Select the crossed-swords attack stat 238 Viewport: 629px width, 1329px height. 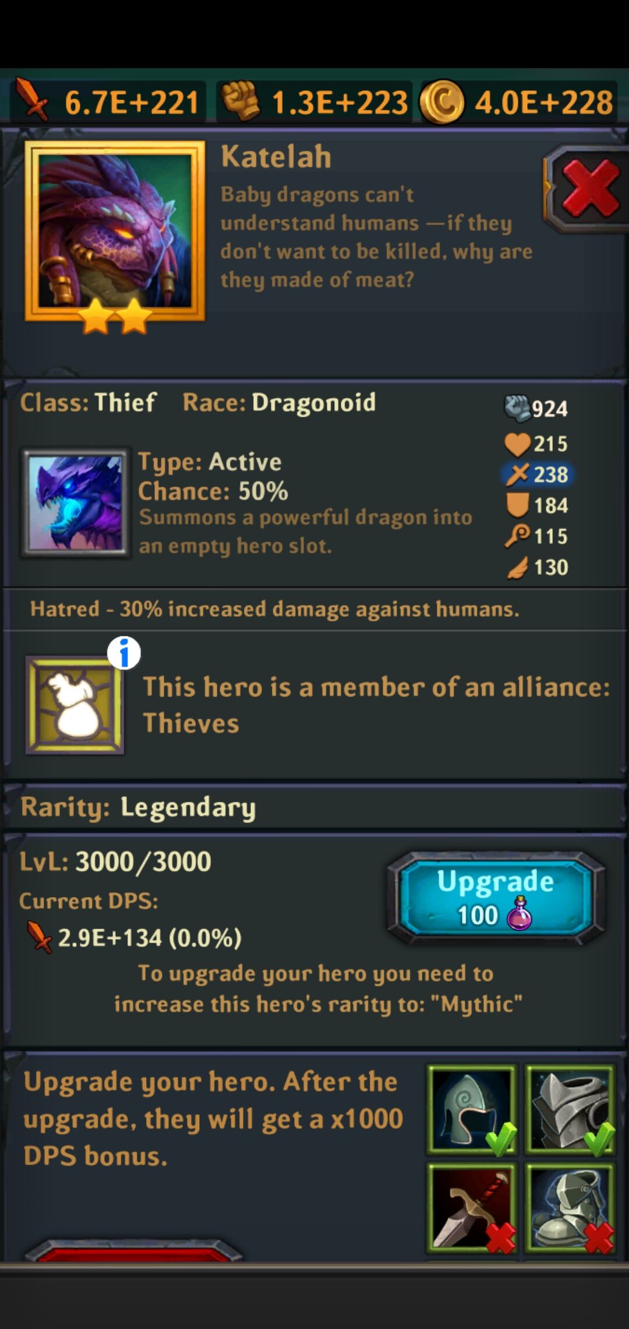(x=537, y=474)
